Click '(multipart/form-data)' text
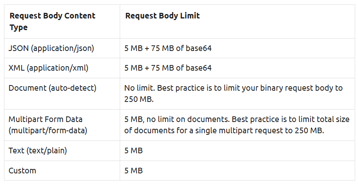This screenshot has height=187, width=358. pyautogui.click(x=48, y=131)
